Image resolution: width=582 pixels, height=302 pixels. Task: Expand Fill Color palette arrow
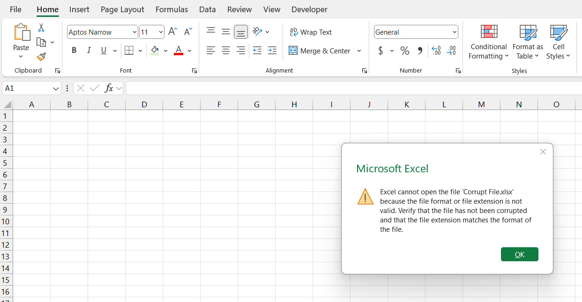tap(165, 51)
